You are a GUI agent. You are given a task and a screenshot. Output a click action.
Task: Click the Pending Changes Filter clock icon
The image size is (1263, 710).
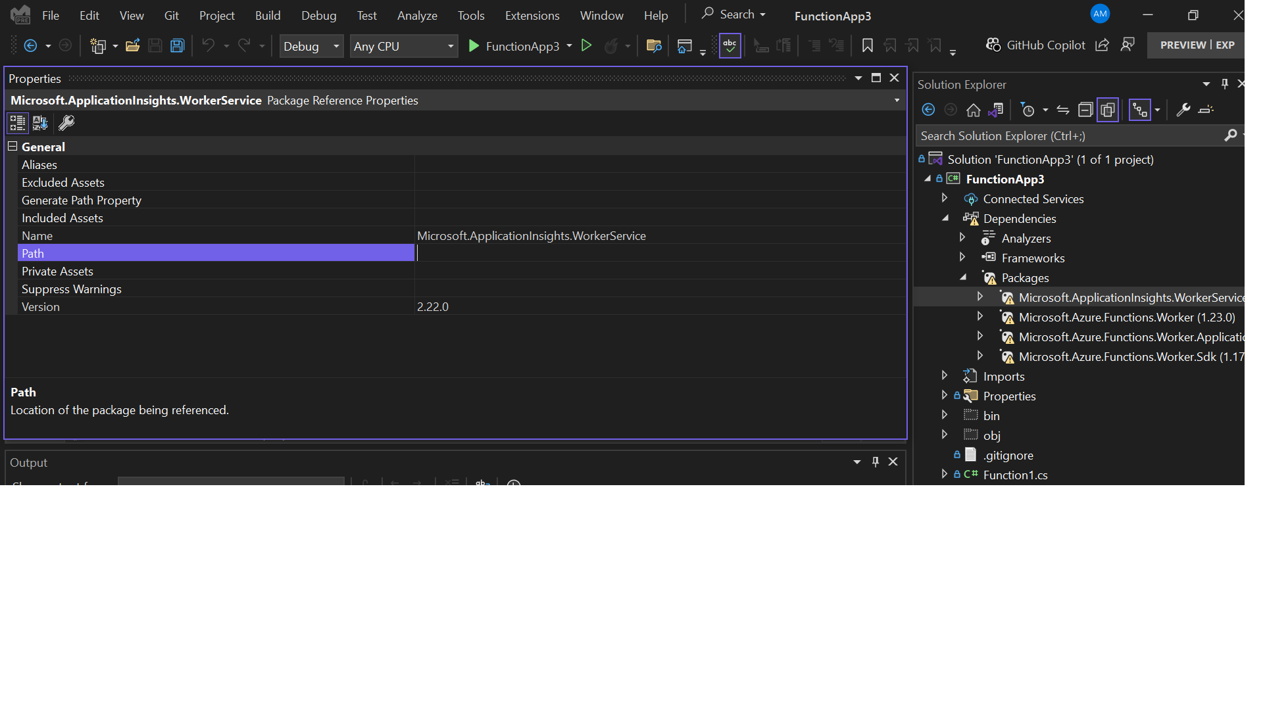coord(1028,110)
